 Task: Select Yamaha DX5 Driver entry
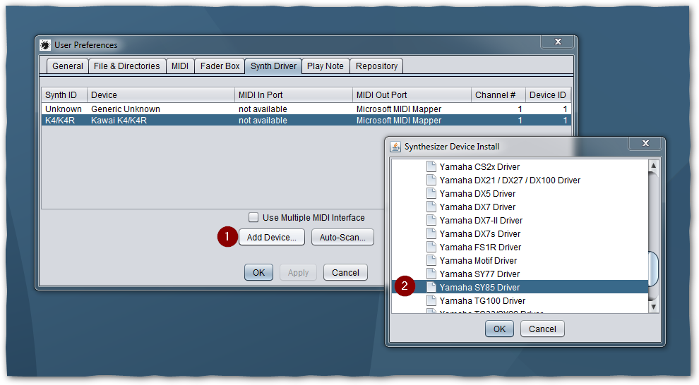click(x=477, y=194)
